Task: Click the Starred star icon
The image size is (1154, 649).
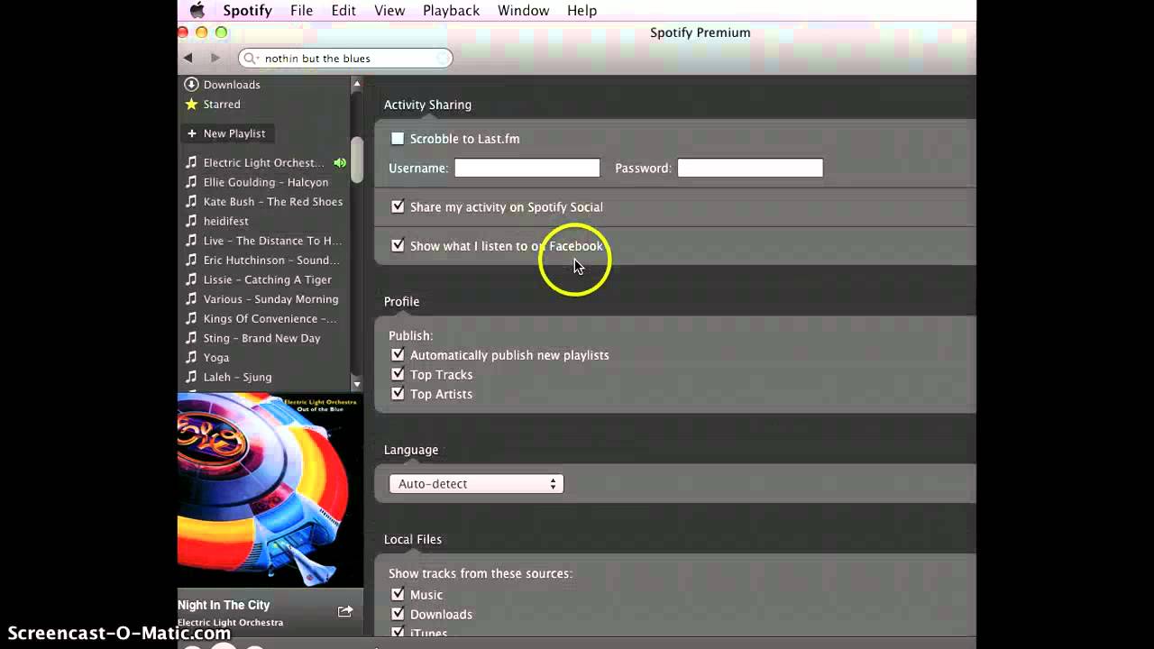Action: tap(191, 104)
